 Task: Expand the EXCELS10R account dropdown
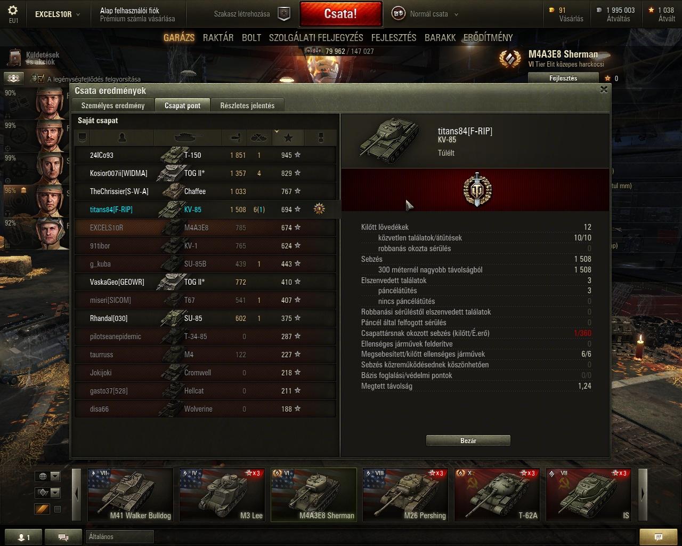58,14
